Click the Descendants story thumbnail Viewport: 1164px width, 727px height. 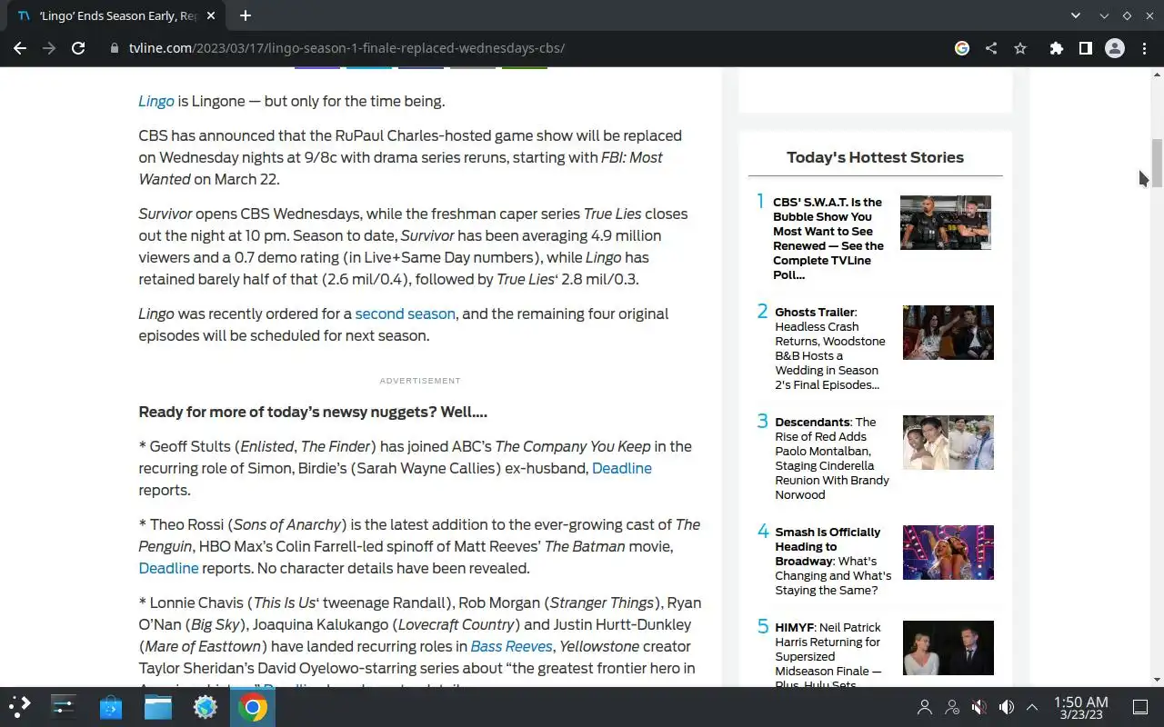point(948,442)
